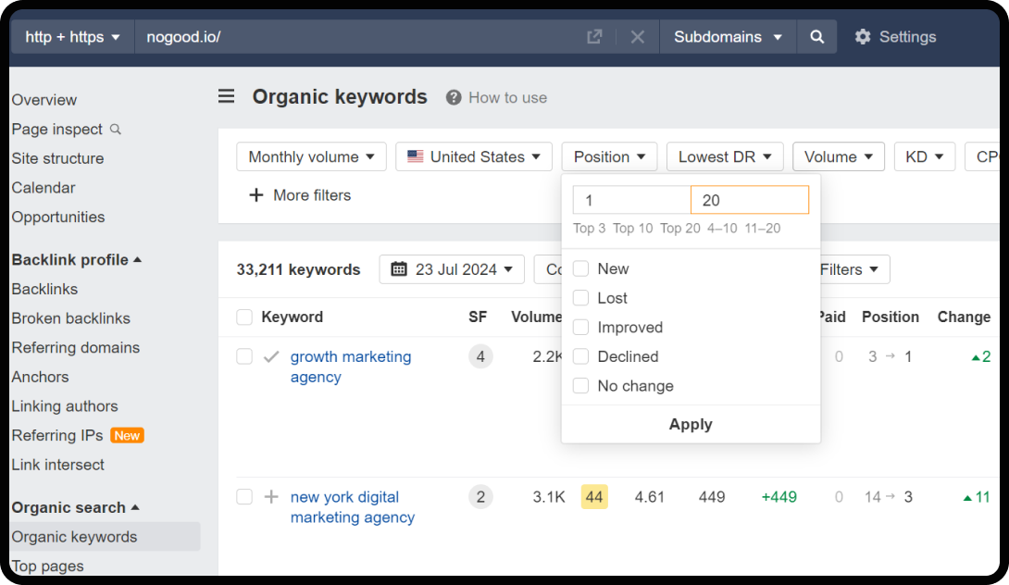The width and height of the screenshot is (1009, 585).
Task: Go to Site structure in sidebar
Action: pyautogui.click(x=57, y=158)
